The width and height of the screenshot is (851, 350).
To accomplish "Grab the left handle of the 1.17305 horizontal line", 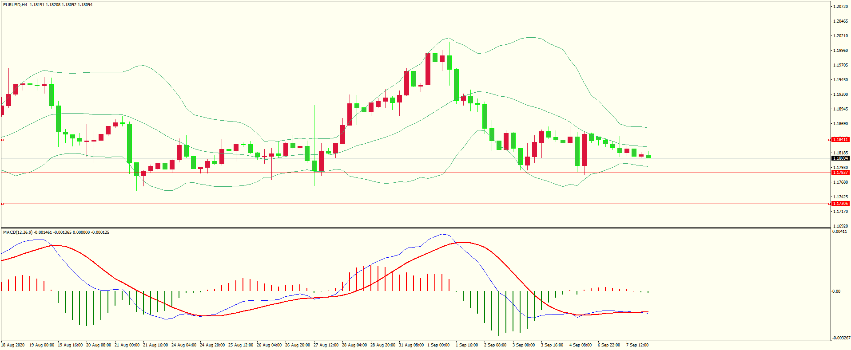I will (x=2, y=204).
